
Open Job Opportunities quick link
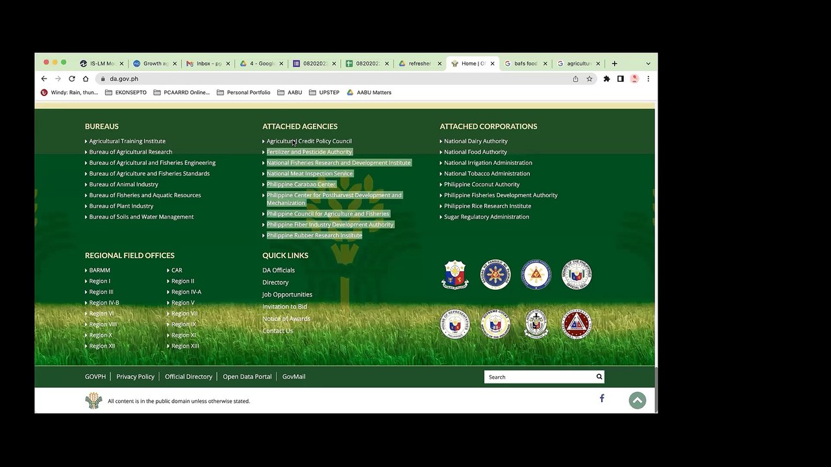[287, 294]
